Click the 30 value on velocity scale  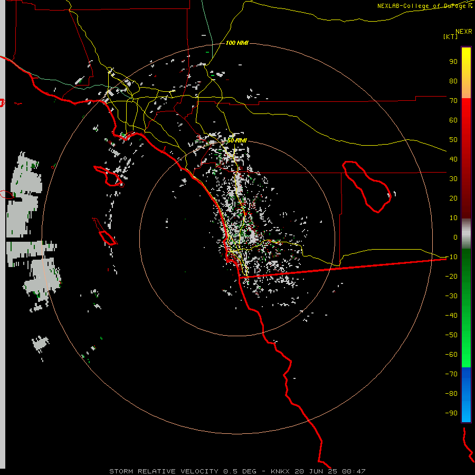[x=453, y=179]
